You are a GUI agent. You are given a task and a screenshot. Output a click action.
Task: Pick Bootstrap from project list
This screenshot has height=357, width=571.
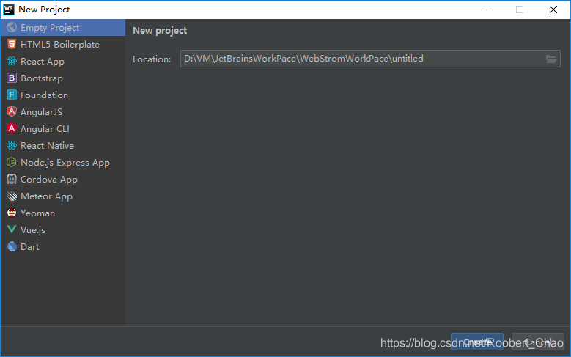click(63, 78)
